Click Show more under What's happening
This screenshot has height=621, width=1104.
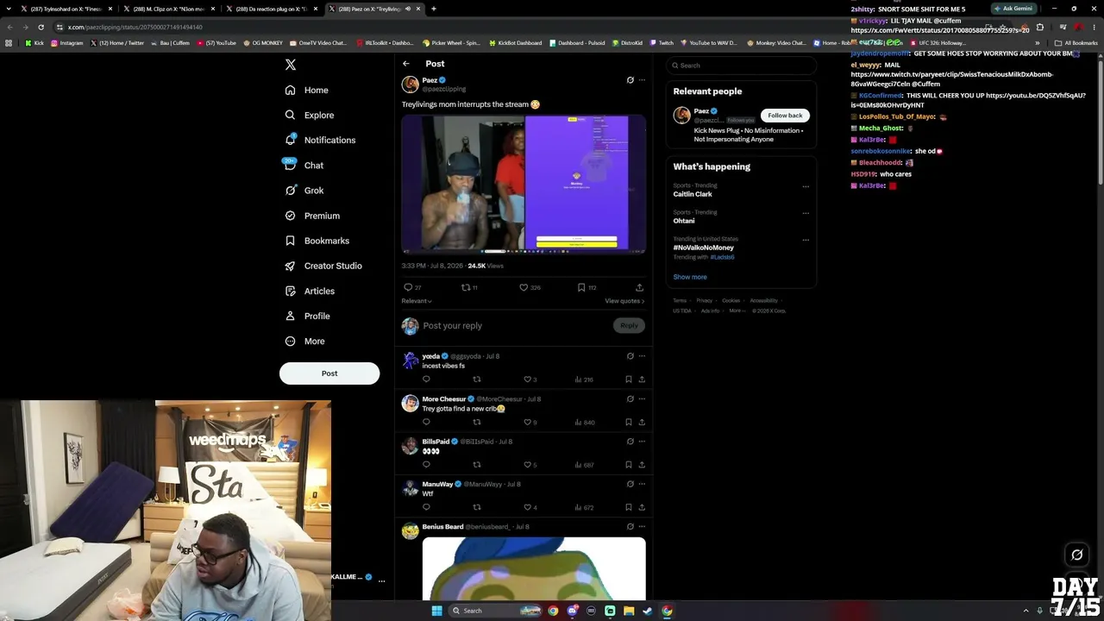[690, 277]
